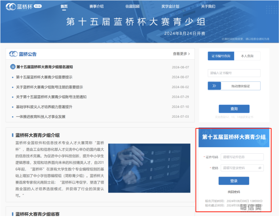Click the 2024-07-29 date text
Image resolution: width=280 pixels, height=220 pixels.
click(x=180, y=97)
